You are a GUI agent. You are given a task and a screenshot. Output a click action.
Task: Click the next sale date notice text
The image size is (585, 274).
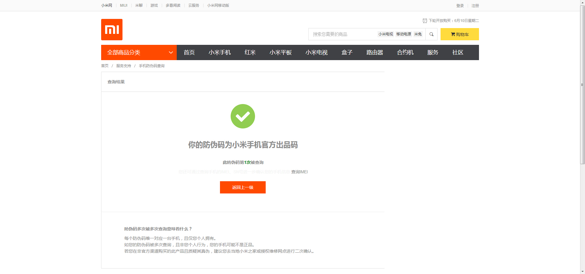[x=454, y=21]
